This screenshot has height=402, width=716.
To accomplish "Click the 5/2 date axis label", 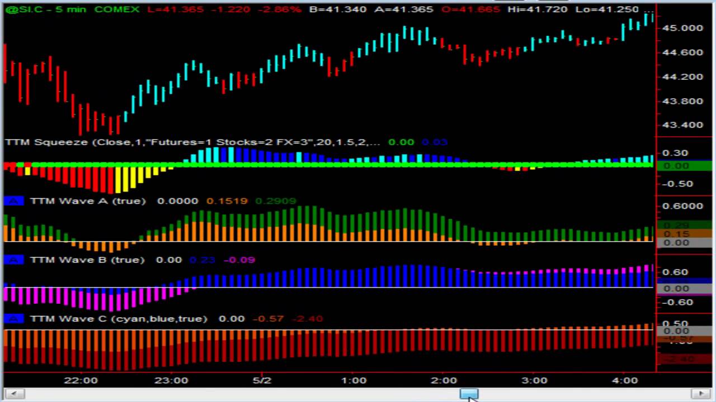I will [262, 380].
